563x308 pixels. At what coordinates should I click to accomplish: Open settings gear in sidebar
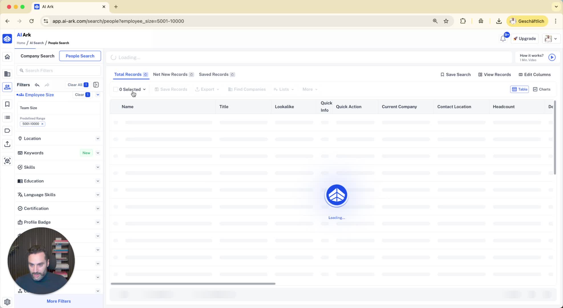coord(7,302)
